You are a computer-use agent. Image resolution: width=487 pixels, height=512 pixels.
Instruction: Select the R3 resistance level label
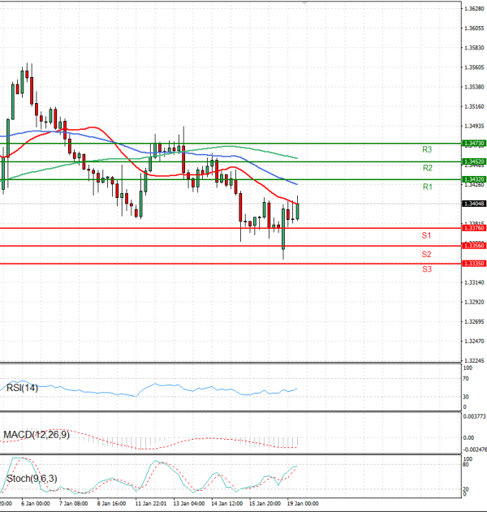tap(426, 150)
